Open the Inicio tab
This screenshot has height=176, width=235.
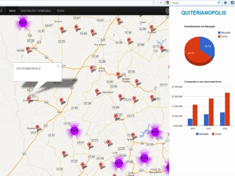pos(12,11)
